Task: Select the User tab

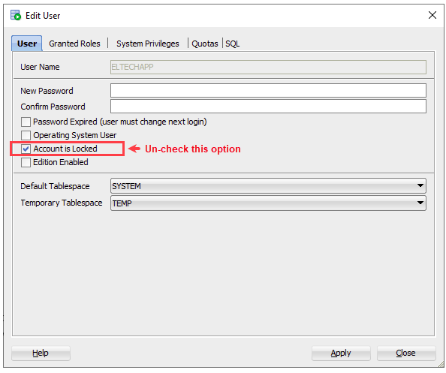Action: (x=27, y=44)
